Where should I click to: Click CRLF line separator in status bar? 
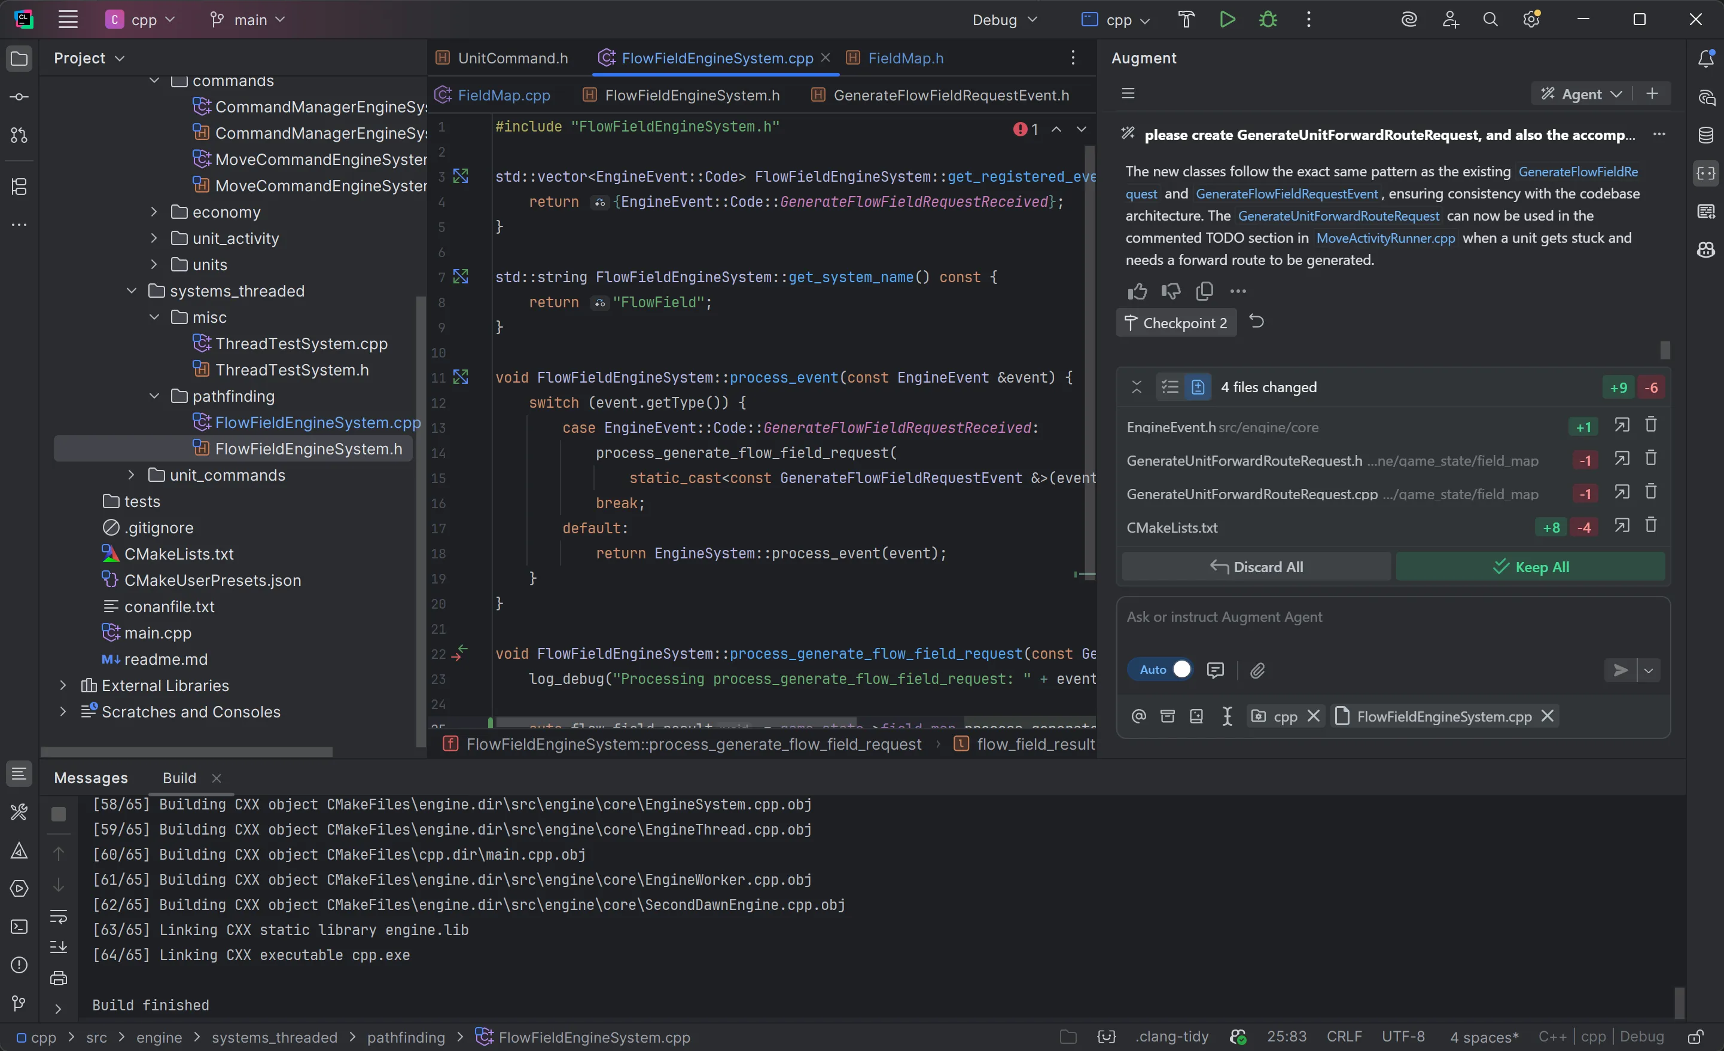pyautogui.click(x=1344, y=1037)
